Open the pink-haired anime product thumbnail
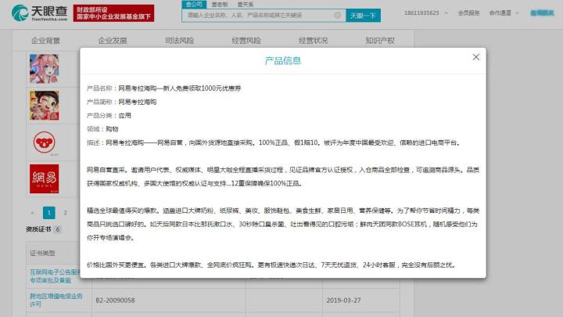This screenshot has height=317, width=563. [44, 69]
